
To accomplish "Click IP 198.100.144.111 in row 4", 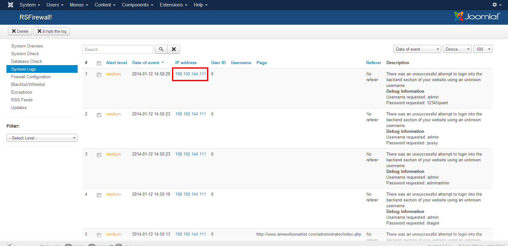I will (191, 194).
